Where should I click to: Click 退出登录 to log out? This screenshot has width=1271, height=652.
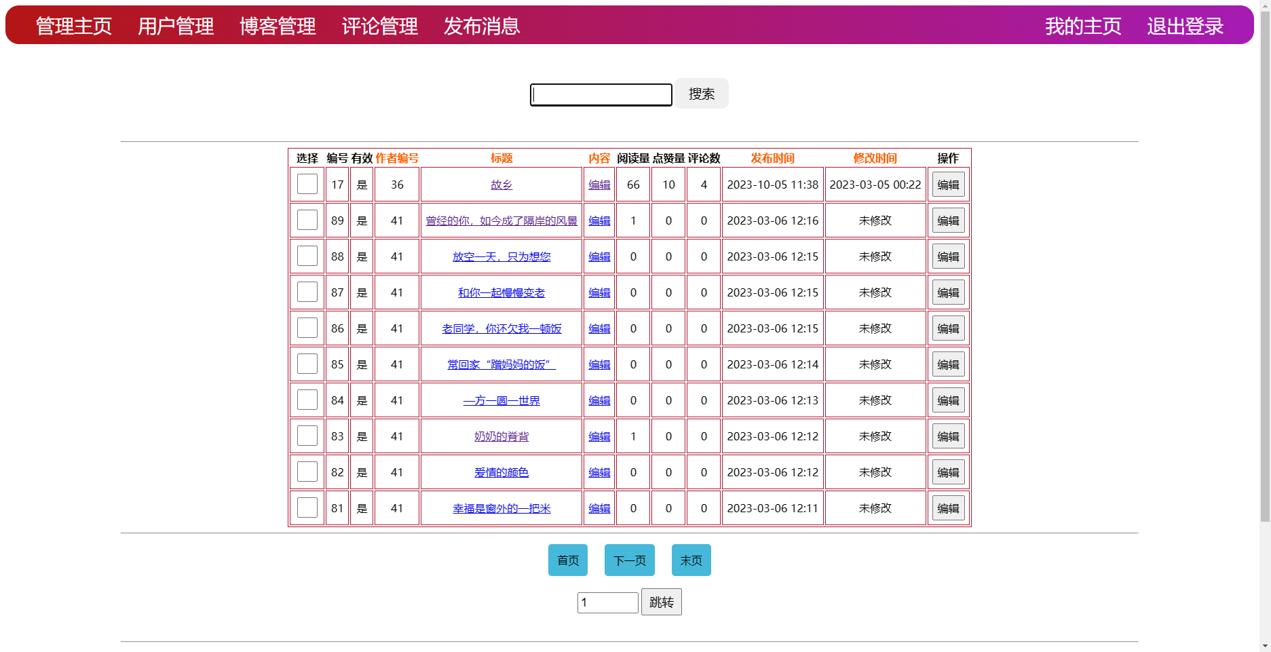point(1185,26)
